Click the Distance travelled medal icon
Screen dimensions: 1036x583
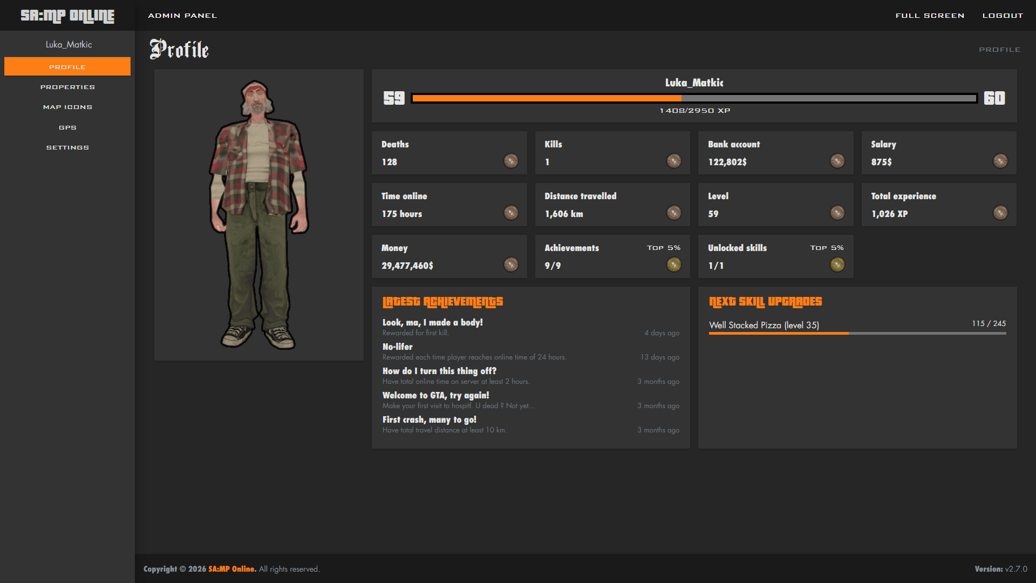click(673, 213)
